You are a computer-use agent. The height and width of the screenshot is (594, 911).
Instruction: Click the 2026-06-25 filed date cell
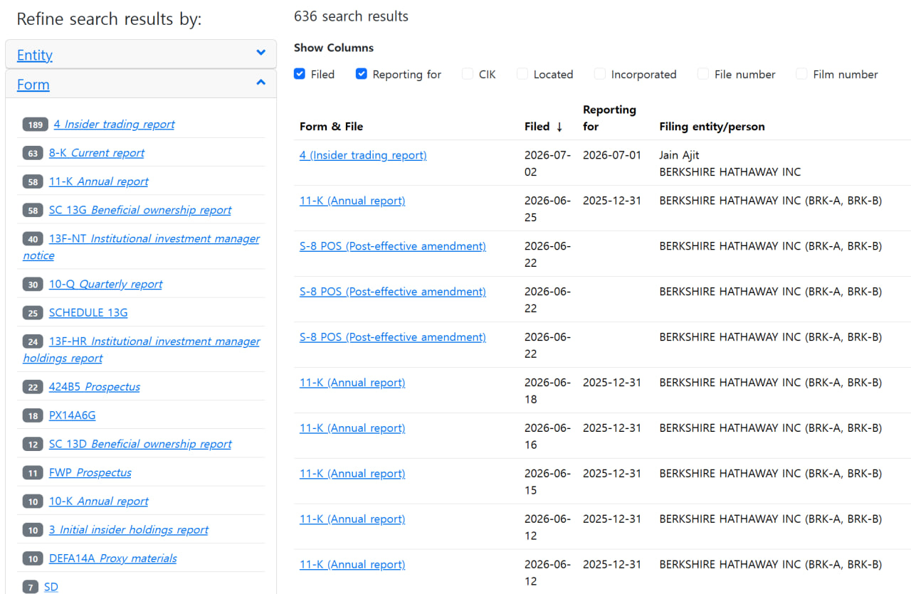547,209
